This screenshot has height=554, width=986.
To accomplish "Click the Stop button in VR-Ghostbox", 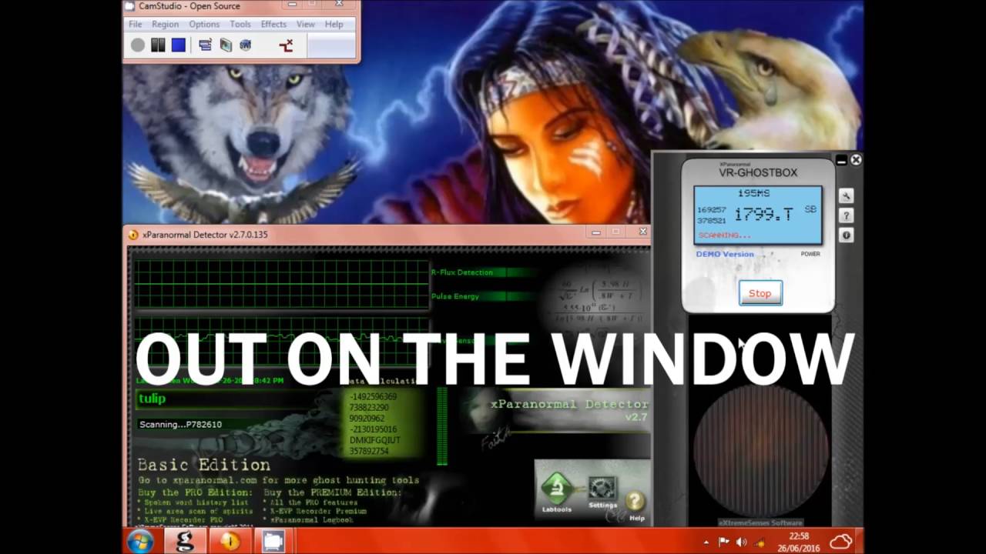I will (760, 293).
